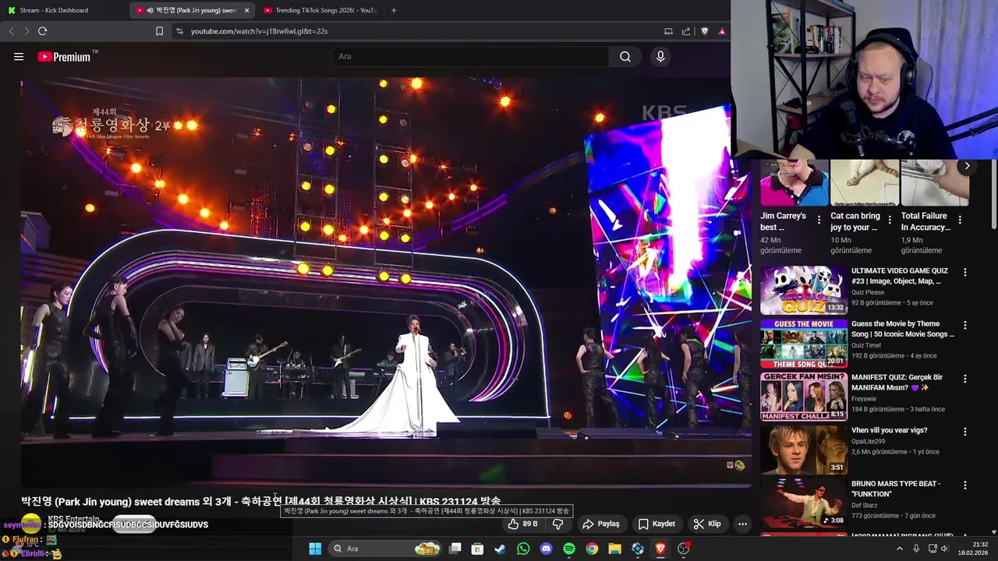This screenshot has height=561, width=998.
Task: Click the address bar URL
Action: [259, 31]
